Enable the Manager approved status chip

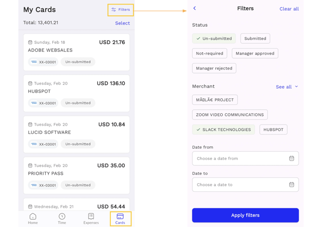255,53
